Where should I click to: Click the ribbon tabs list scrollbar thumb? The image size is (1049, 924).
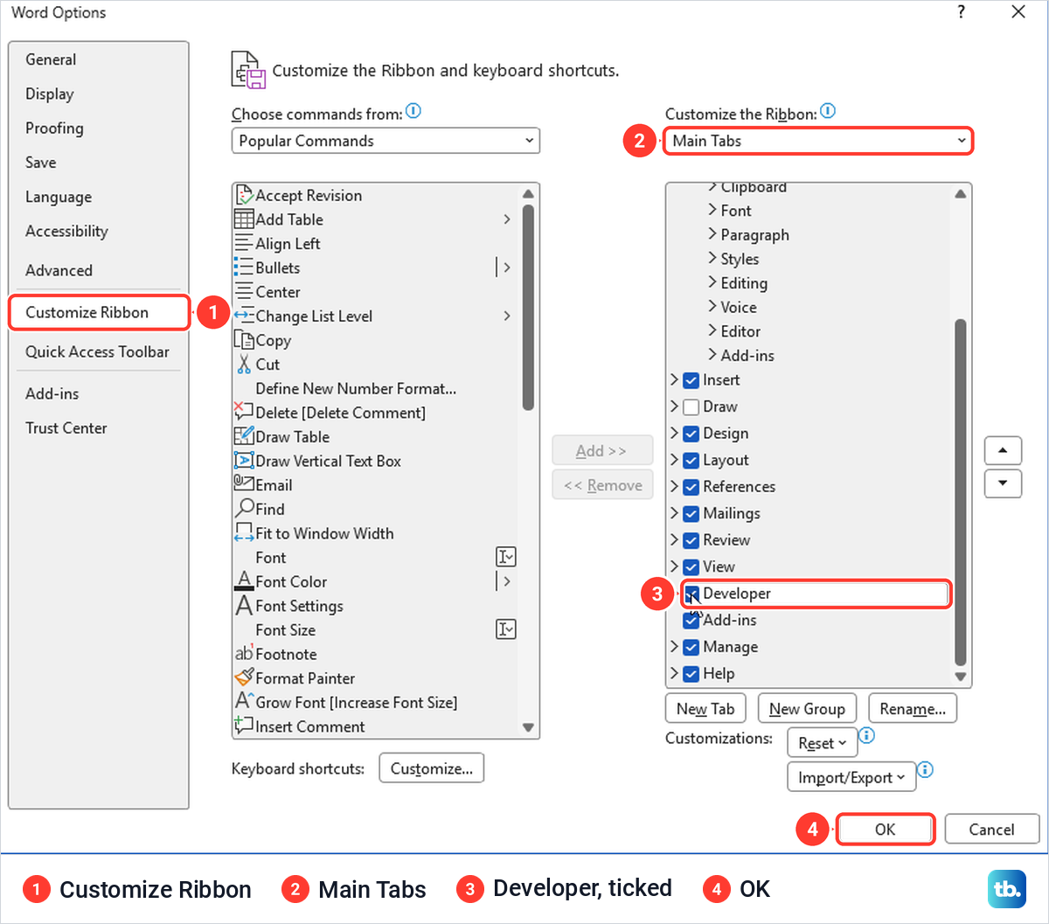pos(961,492)
